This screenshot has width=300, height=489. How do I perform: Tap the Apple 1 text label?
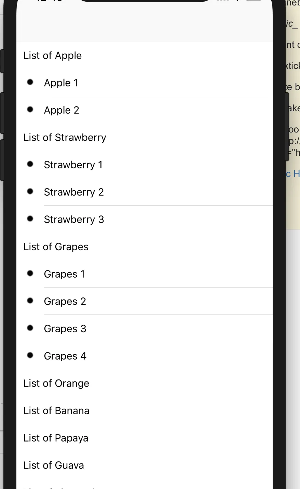(x=61, y=83)
